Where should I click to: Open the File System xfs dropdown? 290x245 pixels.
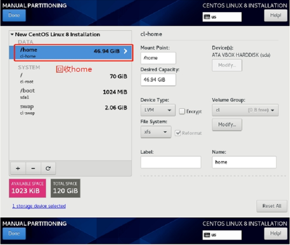(x=156, y=132)
